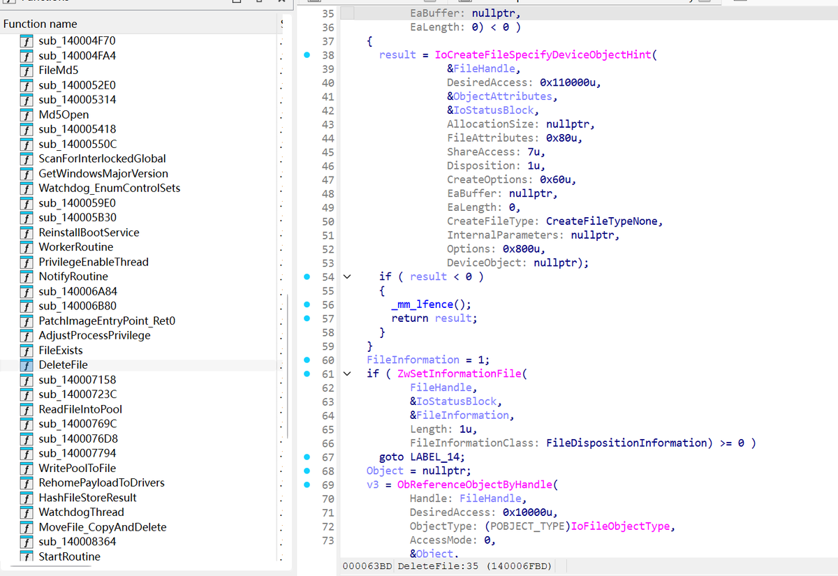Select the Options 0x800u value
Image resolution: width=838 pixels, height=576 pixels.
(x=521, y=249)
